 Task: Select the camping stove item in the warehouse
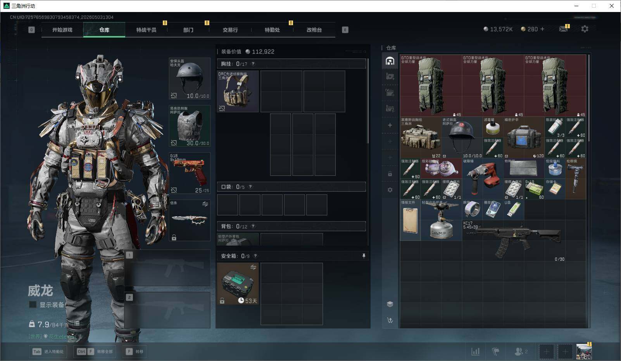(x=442, y=220)
